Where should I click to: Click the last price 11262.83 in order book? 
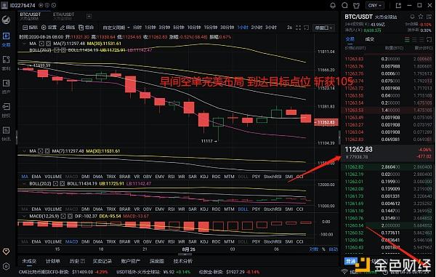point(358,150)
